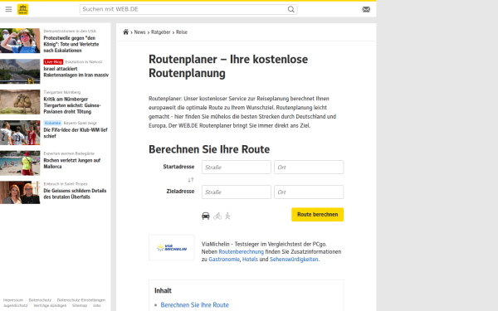Open the Sehenswürdigkeiten link
Screen dimensions: 498x311
[294, 260]
